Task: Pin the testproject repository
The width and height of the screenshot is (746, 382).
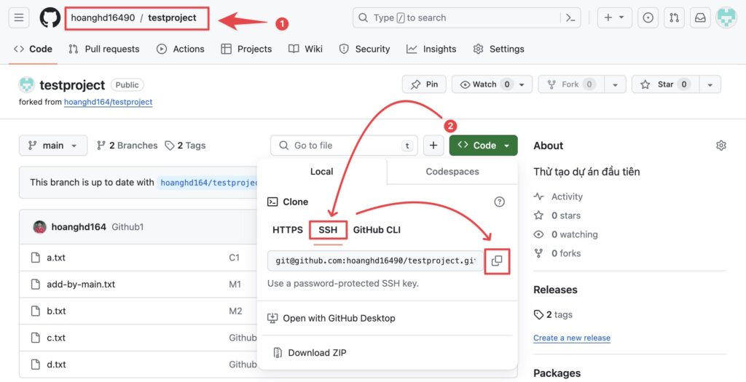Action: 424,84
